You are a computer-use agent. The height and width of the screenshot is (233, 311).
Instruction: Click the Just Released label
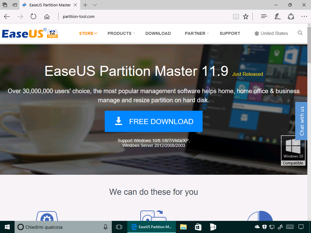pyautogui.click(x=248, y=74)
